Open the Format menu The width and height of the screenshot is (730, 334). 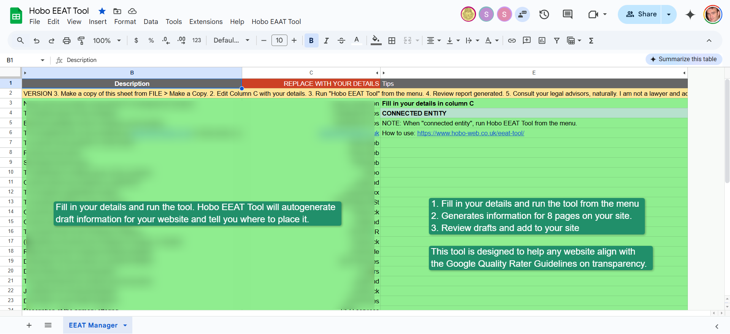pos(125,22)
